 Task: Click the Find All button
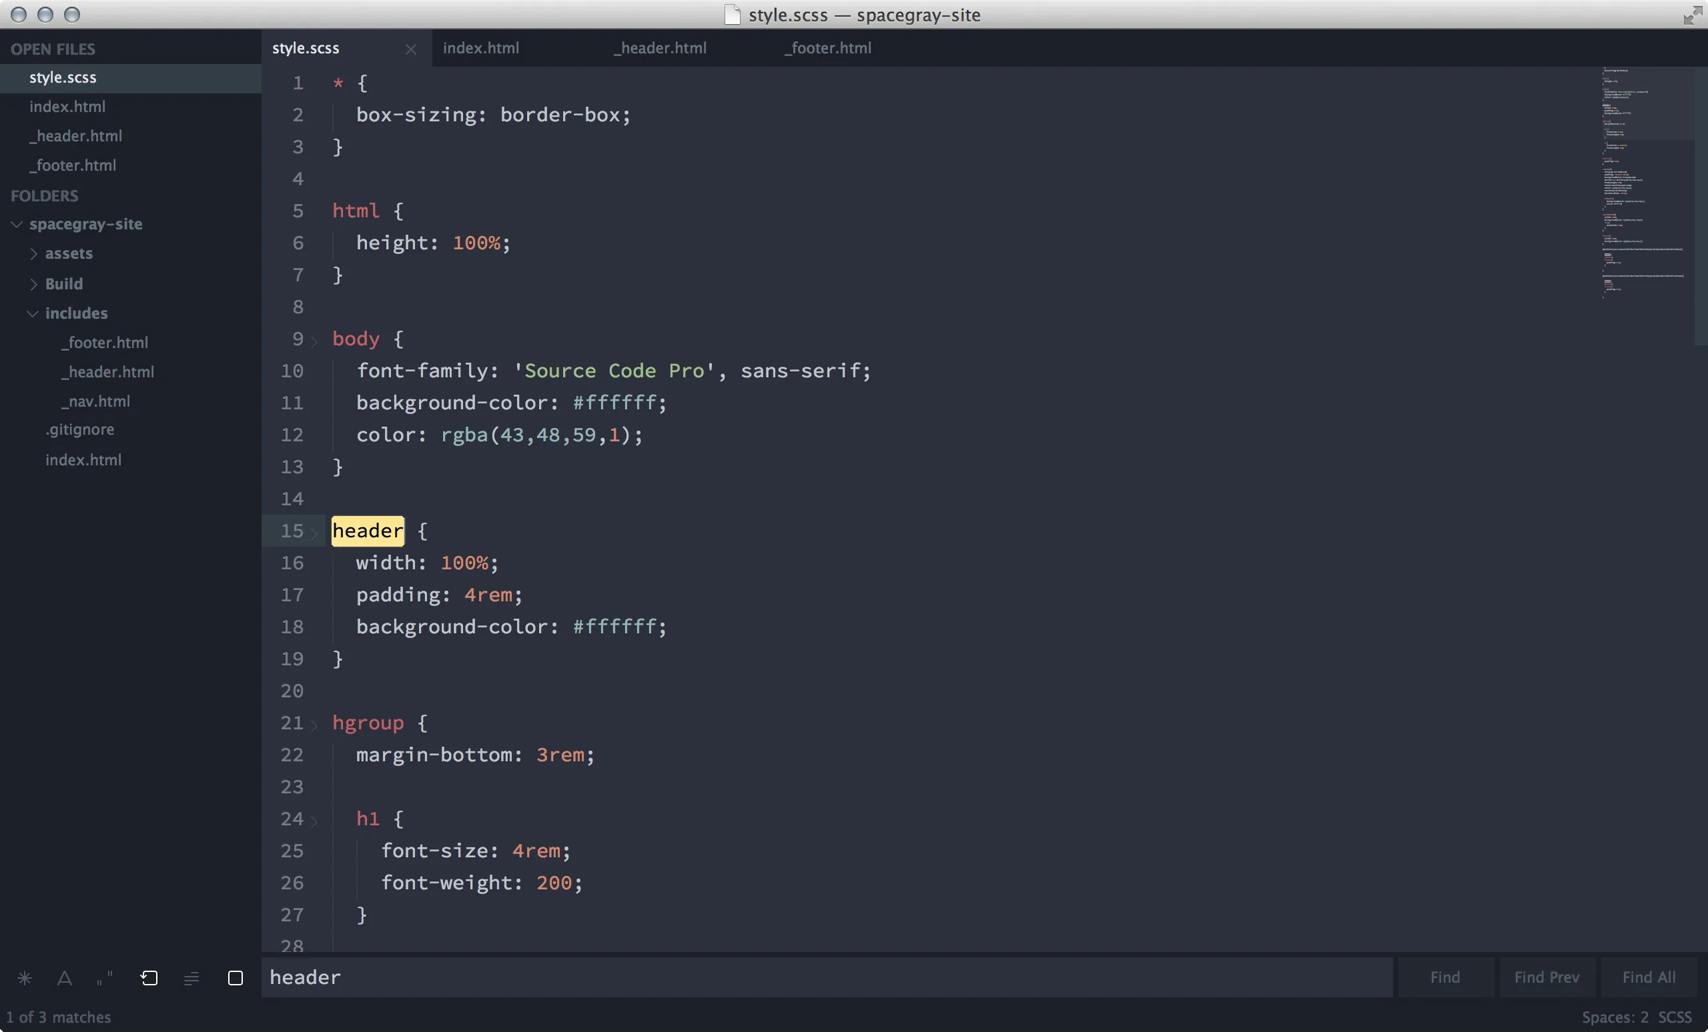[1648, 977]
